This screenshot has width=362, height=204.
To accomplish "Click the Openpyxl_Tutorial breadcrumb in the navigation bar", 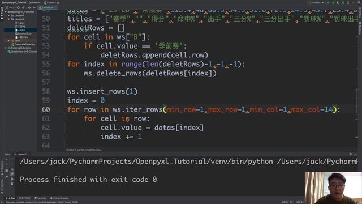I will coord(14,2).
